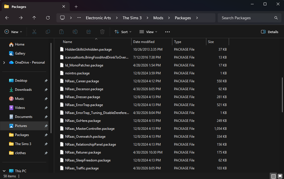
Task: Click the Rename icon in toolbar
Action: pyautogui.click(x=75, y=32)
